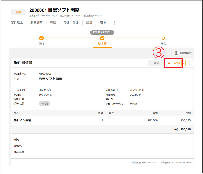This screenshot has height=174, width=203.
Task: Click the 支払予定日 value 2023/06/30
Action: click(137, 90)
